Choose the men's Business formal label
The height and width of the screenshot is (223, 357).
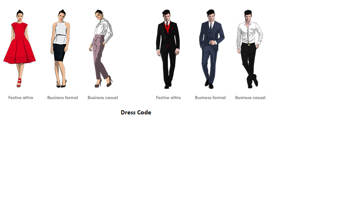pos(210,98)
